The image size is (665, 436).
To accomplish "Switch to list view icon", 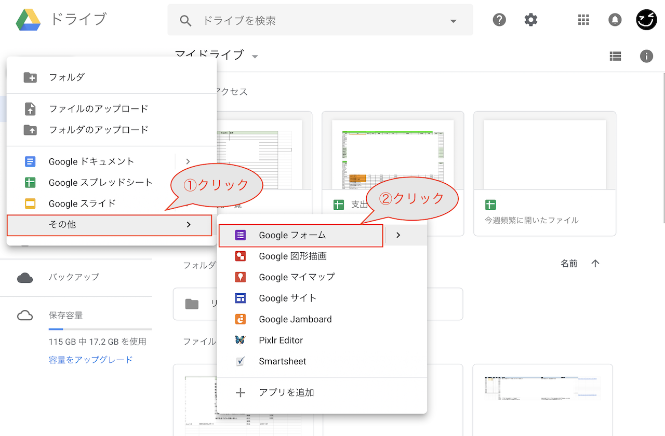I will tap(615, 56).
